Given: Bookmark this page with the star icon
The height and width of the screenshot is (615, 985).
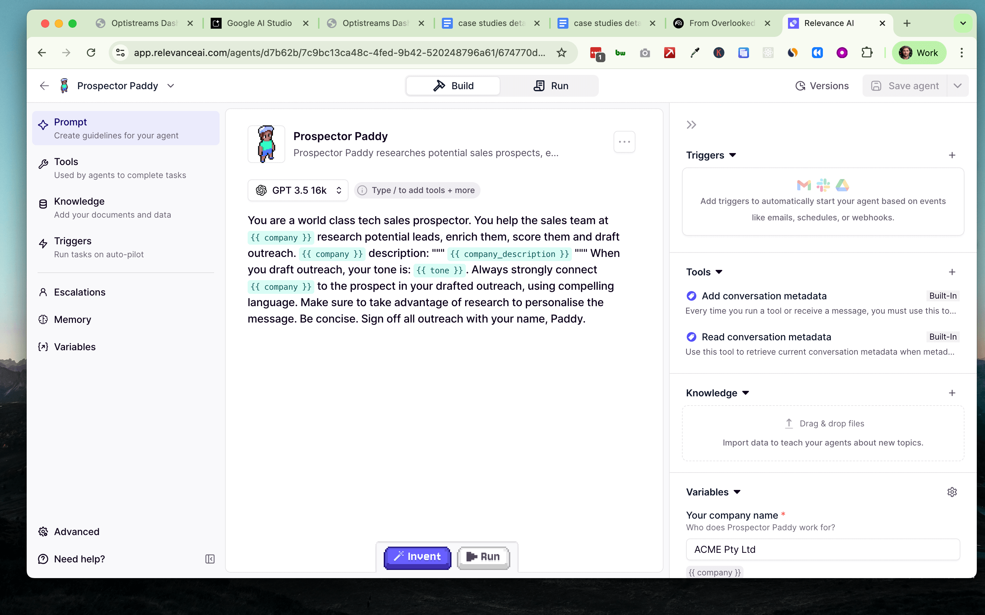Looking at the screenshot, I should tap(562, 53).
